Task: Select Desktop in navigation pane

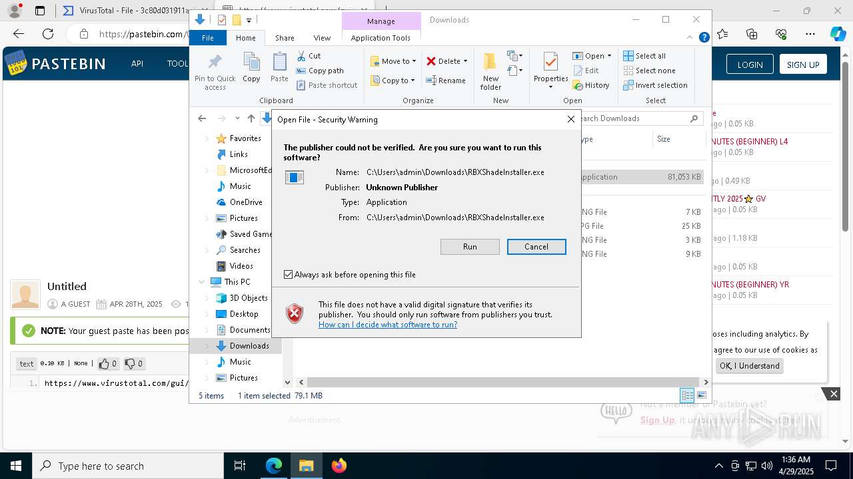Action: coord(244,314)
